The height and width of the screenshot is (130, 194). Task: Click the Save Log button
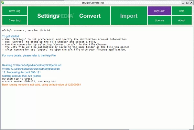tap(14, 11)
